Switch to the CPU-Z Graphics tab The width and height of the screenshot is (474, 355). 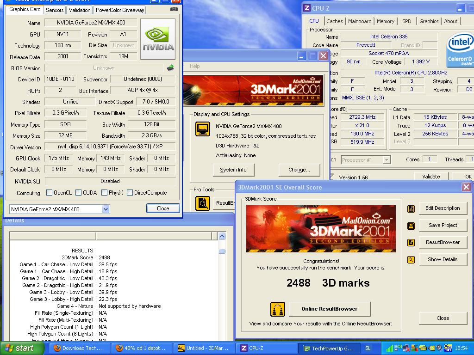click(429, 21)
